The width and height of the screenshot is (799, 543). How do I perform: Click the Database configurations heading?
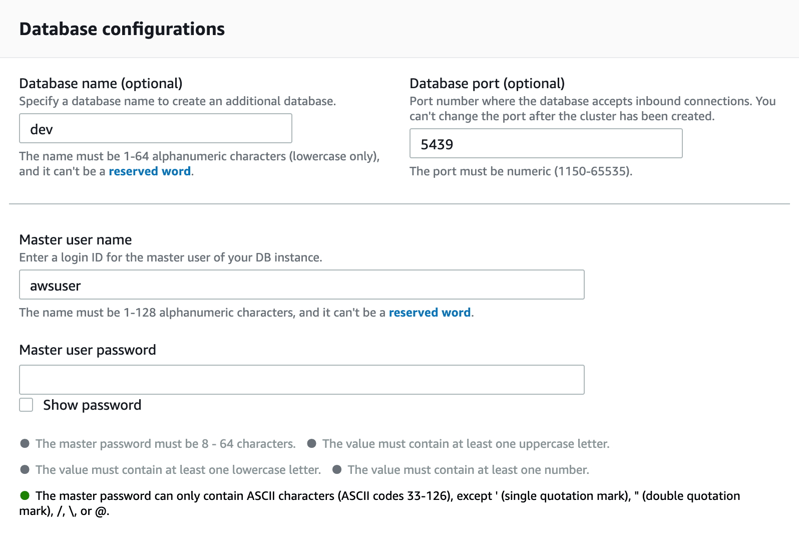coord(122,29)
